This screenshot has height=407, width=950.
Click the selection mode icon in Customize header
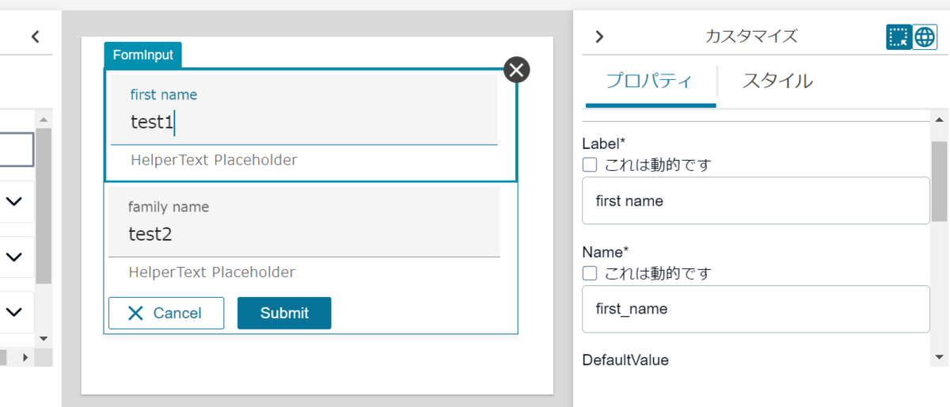tap(899, 36)
